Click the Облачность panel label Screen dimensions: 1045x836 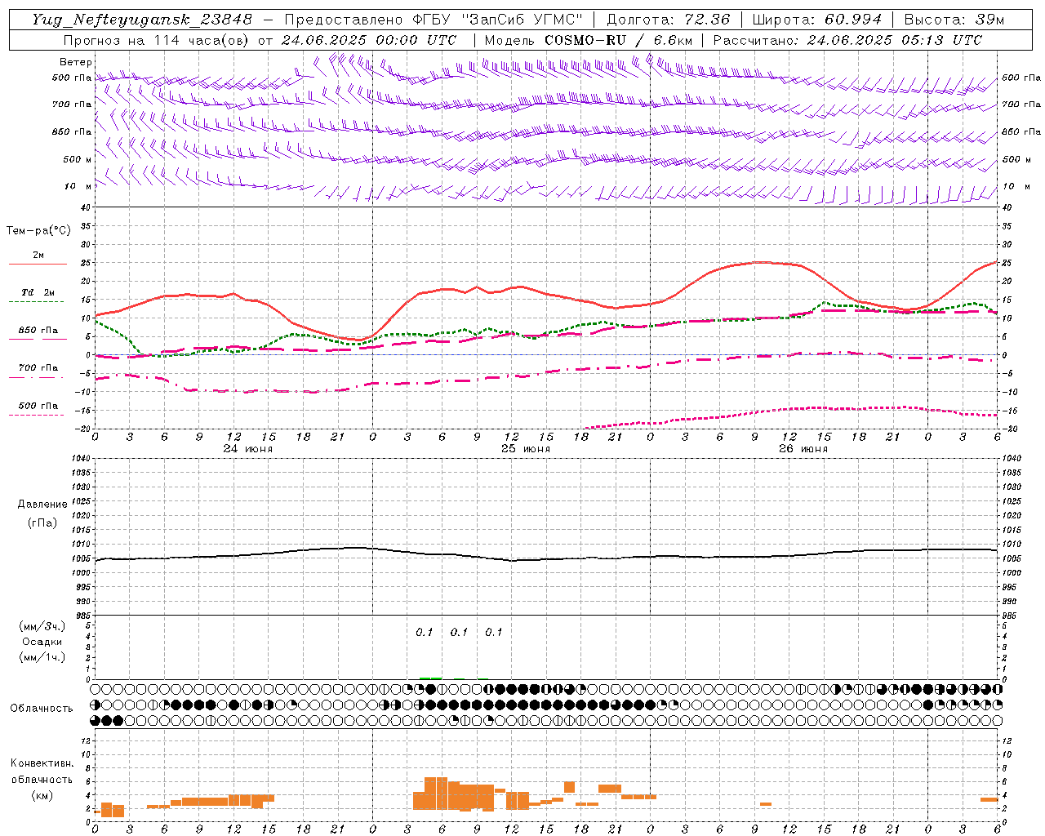[x=42, y=709]
